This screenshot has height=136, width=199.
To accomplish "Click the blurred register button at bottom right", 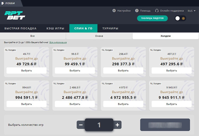I will (165, 125).
